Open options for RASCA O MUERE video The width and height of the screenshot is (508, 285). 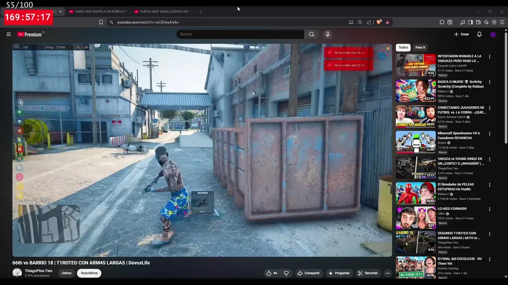489,82
